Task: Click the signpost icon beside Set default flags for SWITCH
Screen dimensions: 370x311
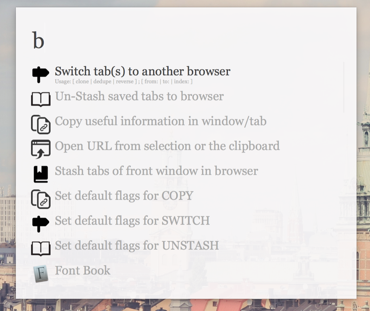Action: tap(40, 224)
